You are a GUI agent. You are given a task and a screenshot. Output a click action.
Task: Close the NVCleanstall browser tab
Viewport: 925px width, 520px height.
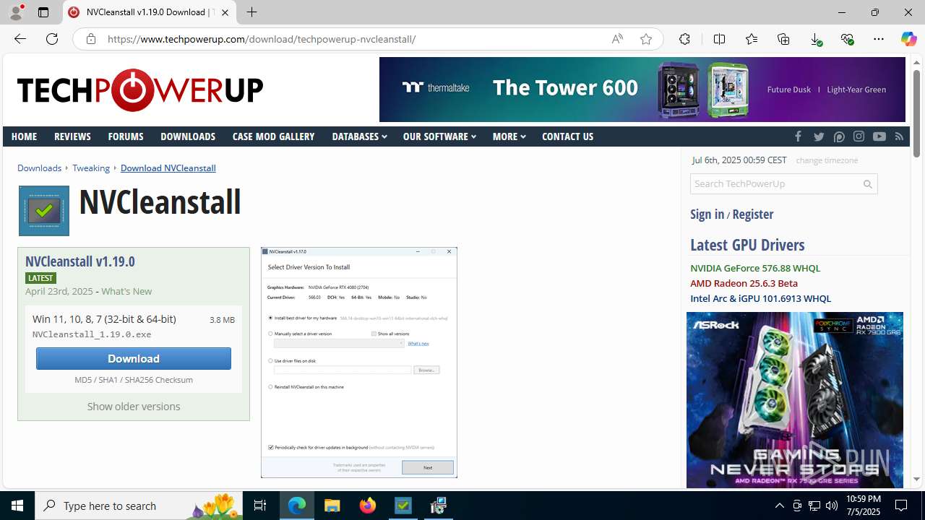click(x=225, y=12)
